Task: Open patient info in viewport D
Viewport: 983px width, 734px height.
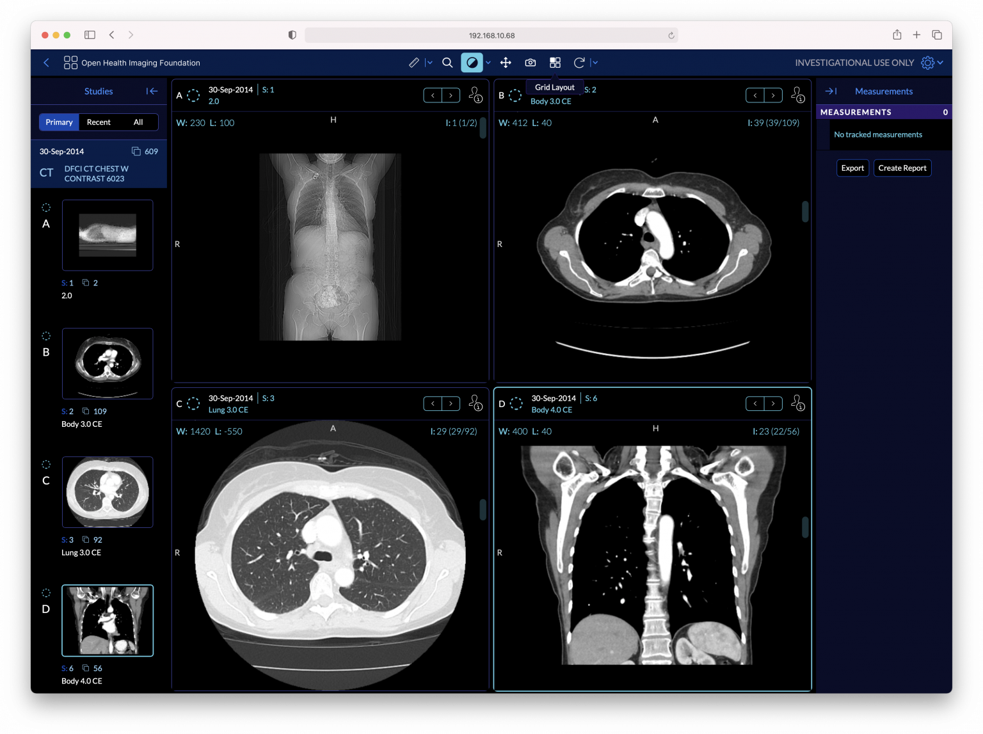Action: click(x=797, y=403)
